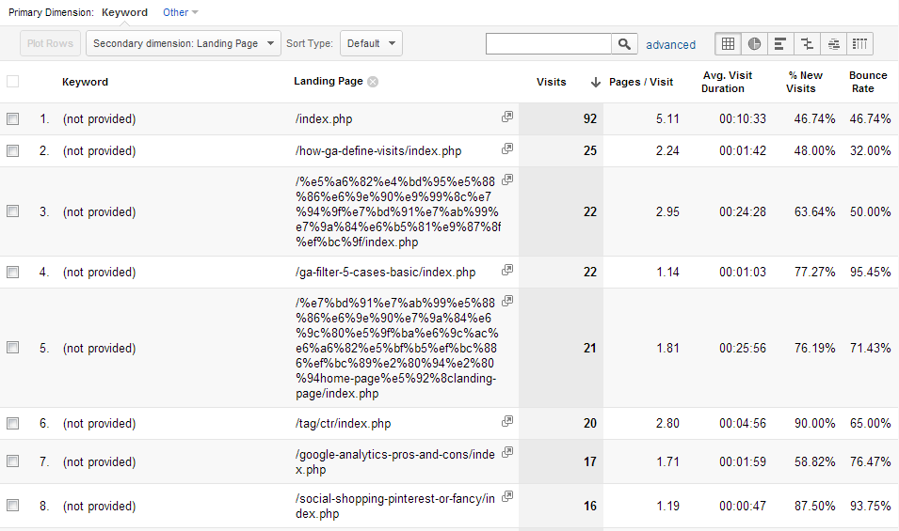This screenshot has width=899, height=531.
Task: Tick the checkbox for row 4
Action: [12, 273]
